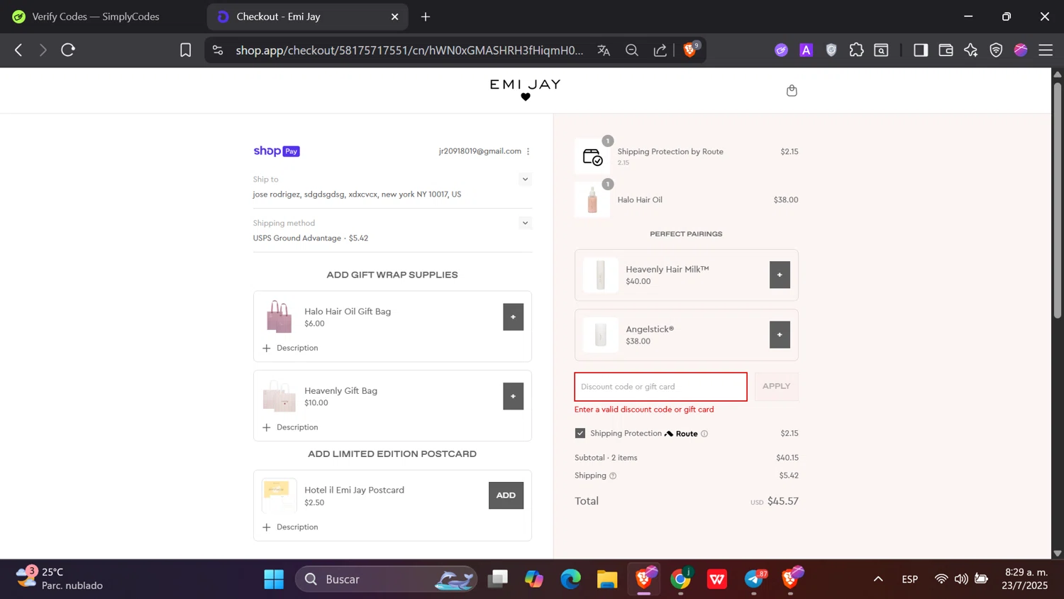Expand Description under Heavenly Gift Bag

tap(290, 427)
